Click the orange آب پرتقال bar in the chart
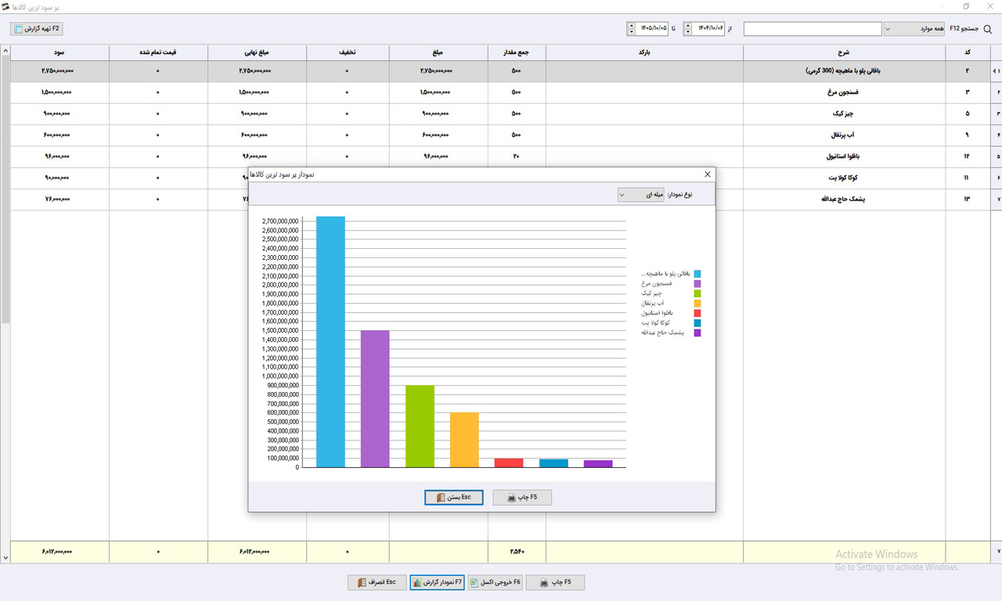 click(464, 440)
